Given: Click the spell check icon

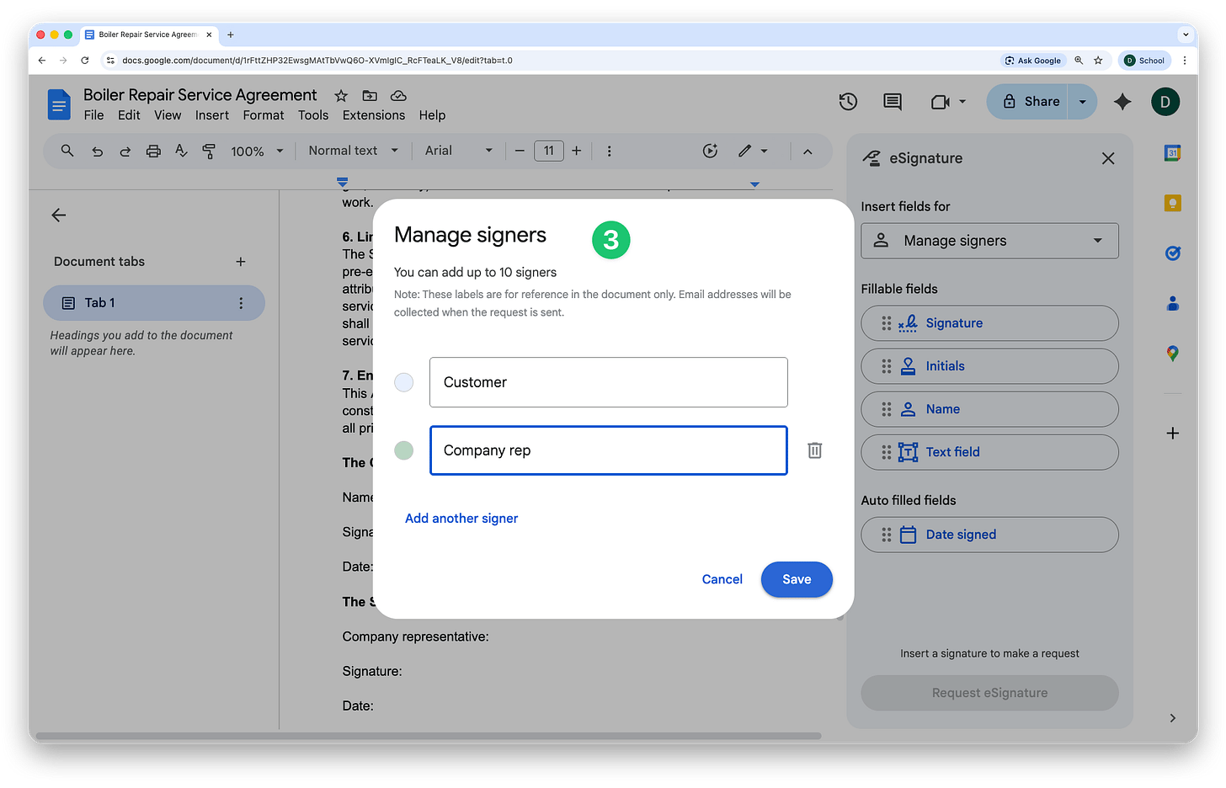Looking at the screenshot, I should (x=181, y=151).
